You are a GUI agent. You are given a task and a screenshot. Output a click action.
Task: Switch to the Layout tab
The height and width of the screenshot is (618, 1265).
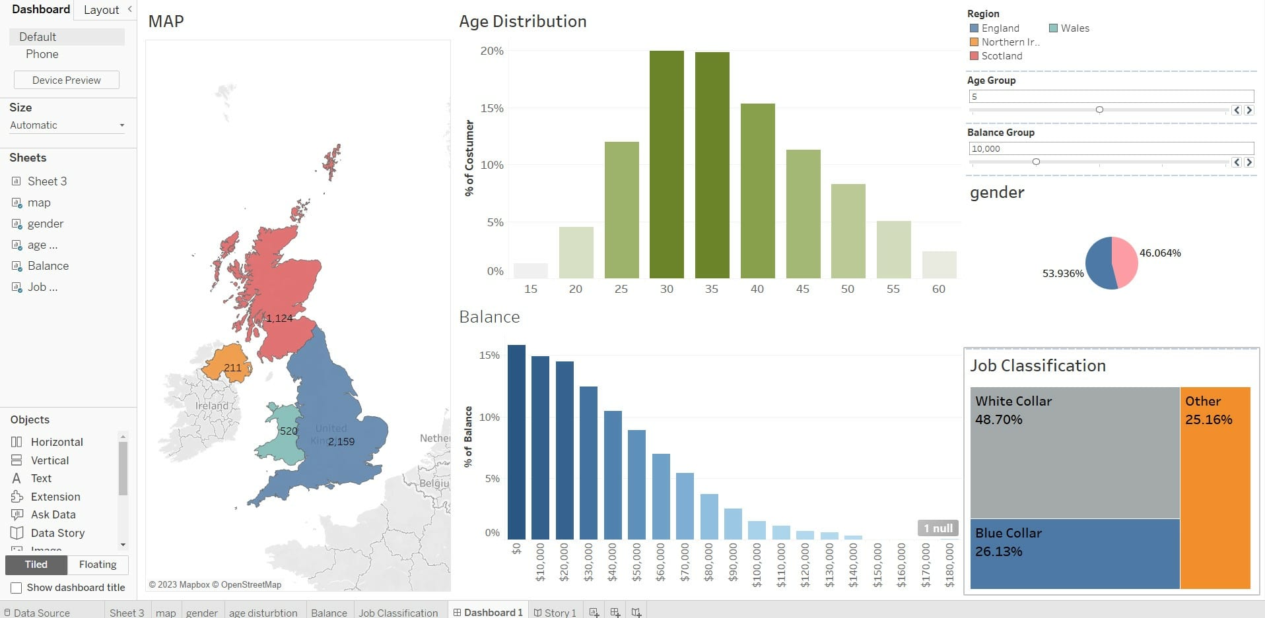click(x=101, y=10)
